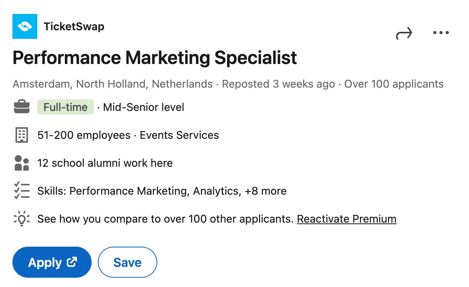Open the share options with the arrow icon
This screenshot has height=287, width=469.
pos(404,33)
